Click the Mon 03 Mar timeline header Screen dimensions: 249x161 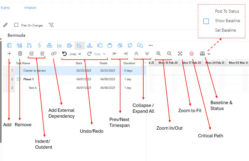click(x=238, y=63)
